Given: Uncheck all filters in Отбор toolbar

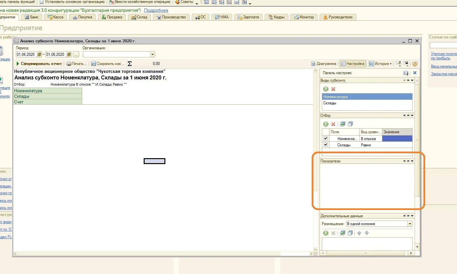Looking at the screenshot, I should coord(350,124).
